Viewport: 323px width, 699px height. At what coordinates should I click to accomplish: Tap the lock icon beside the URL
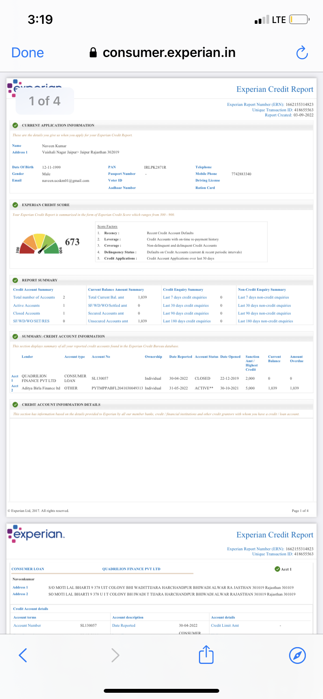pos(93,53)
